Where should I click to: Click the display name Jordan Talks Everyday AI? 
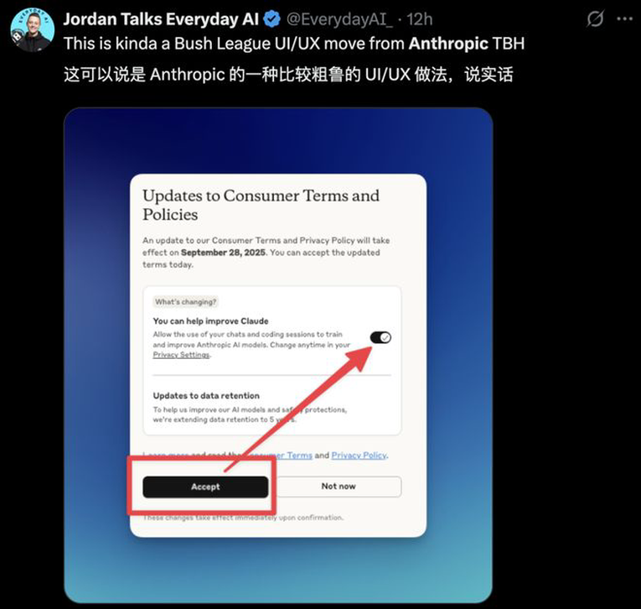(x=161, y=19)
